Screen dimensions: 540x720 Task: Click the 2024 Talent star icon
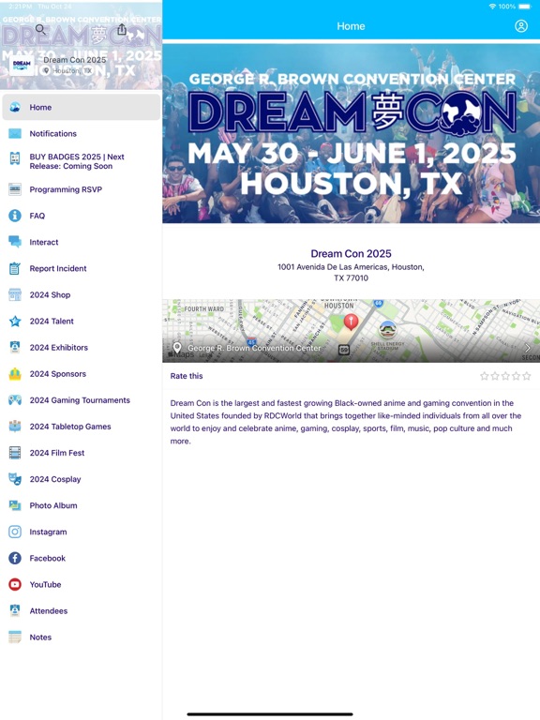point(15,321)
